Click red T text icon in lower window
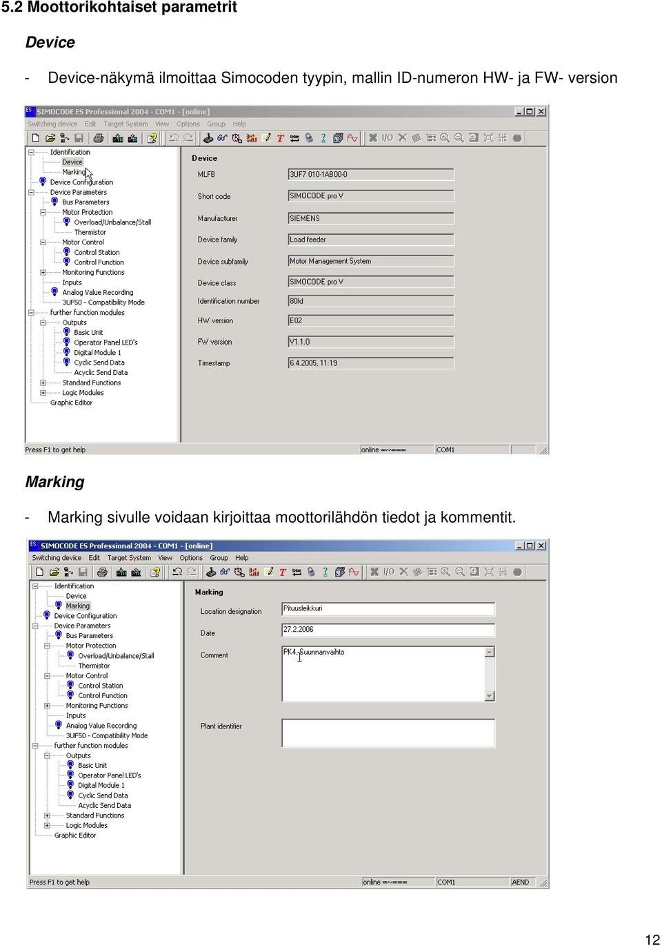Viewport: 662px width, 946px height. [283, 572]
